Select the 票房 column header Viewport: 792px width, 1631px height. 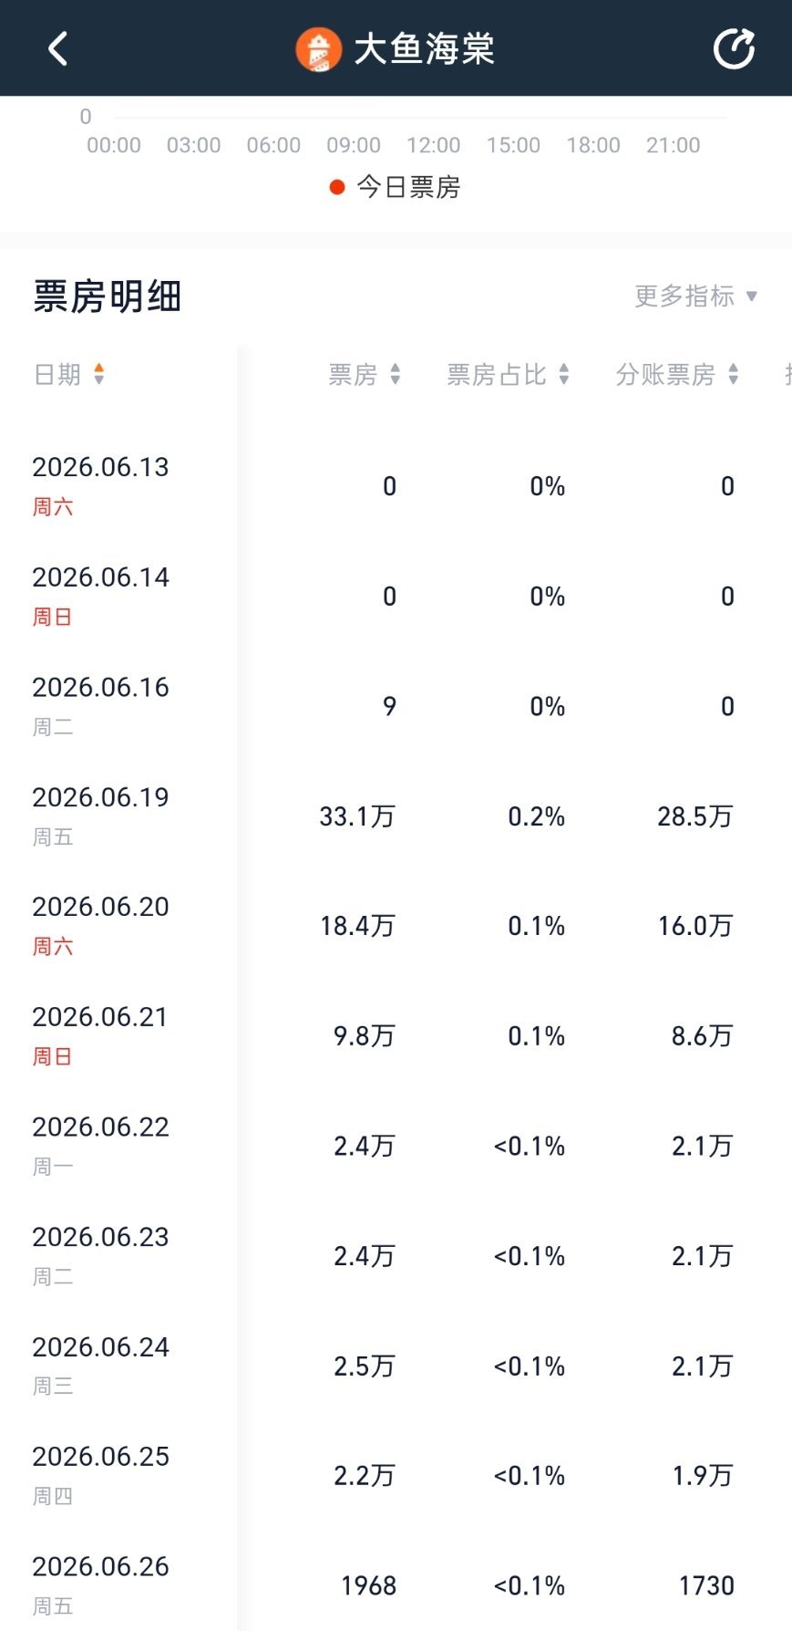pos(353,374)
